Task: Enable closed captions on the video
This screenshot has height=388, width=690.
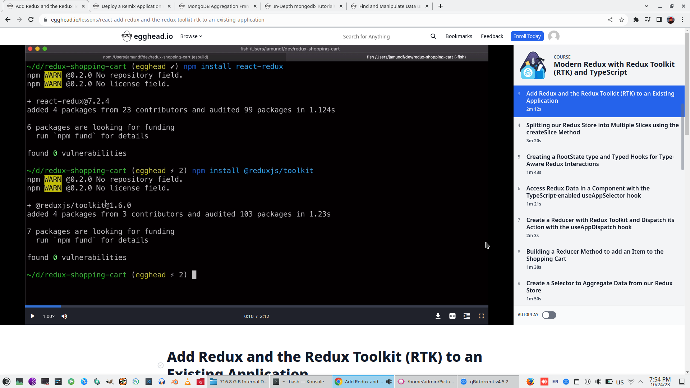Action: [452, 316]
